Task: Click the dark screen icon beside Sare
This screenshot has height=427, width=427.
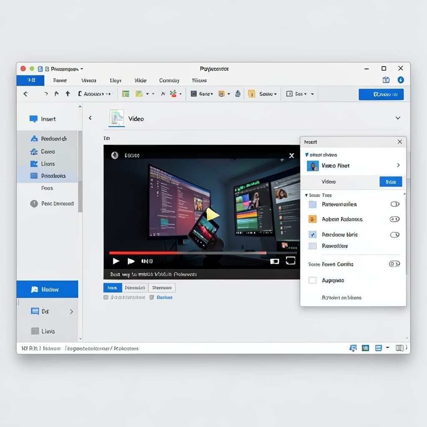Action: coord(193,94)
